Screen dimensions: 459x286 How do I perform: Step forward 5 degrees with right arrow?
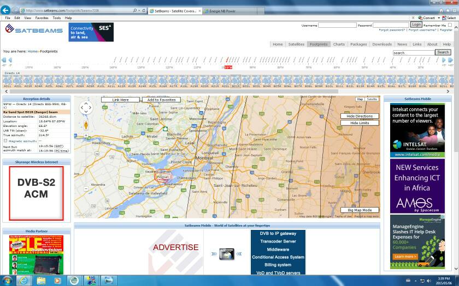[x=444, y=60]
